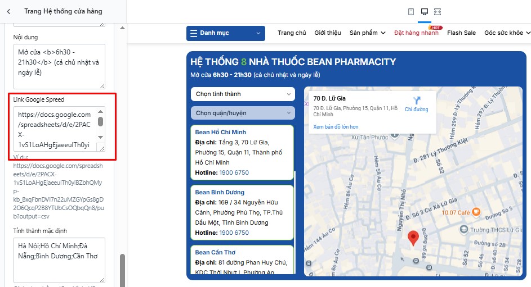The width and height of the screenshot is (531, 287).
Task: Open the Giới thiệu menu item
Action: click(x=328, y=33)
